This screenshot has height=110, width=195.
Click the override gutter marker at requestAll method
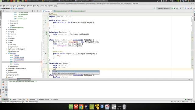[46, 54]
